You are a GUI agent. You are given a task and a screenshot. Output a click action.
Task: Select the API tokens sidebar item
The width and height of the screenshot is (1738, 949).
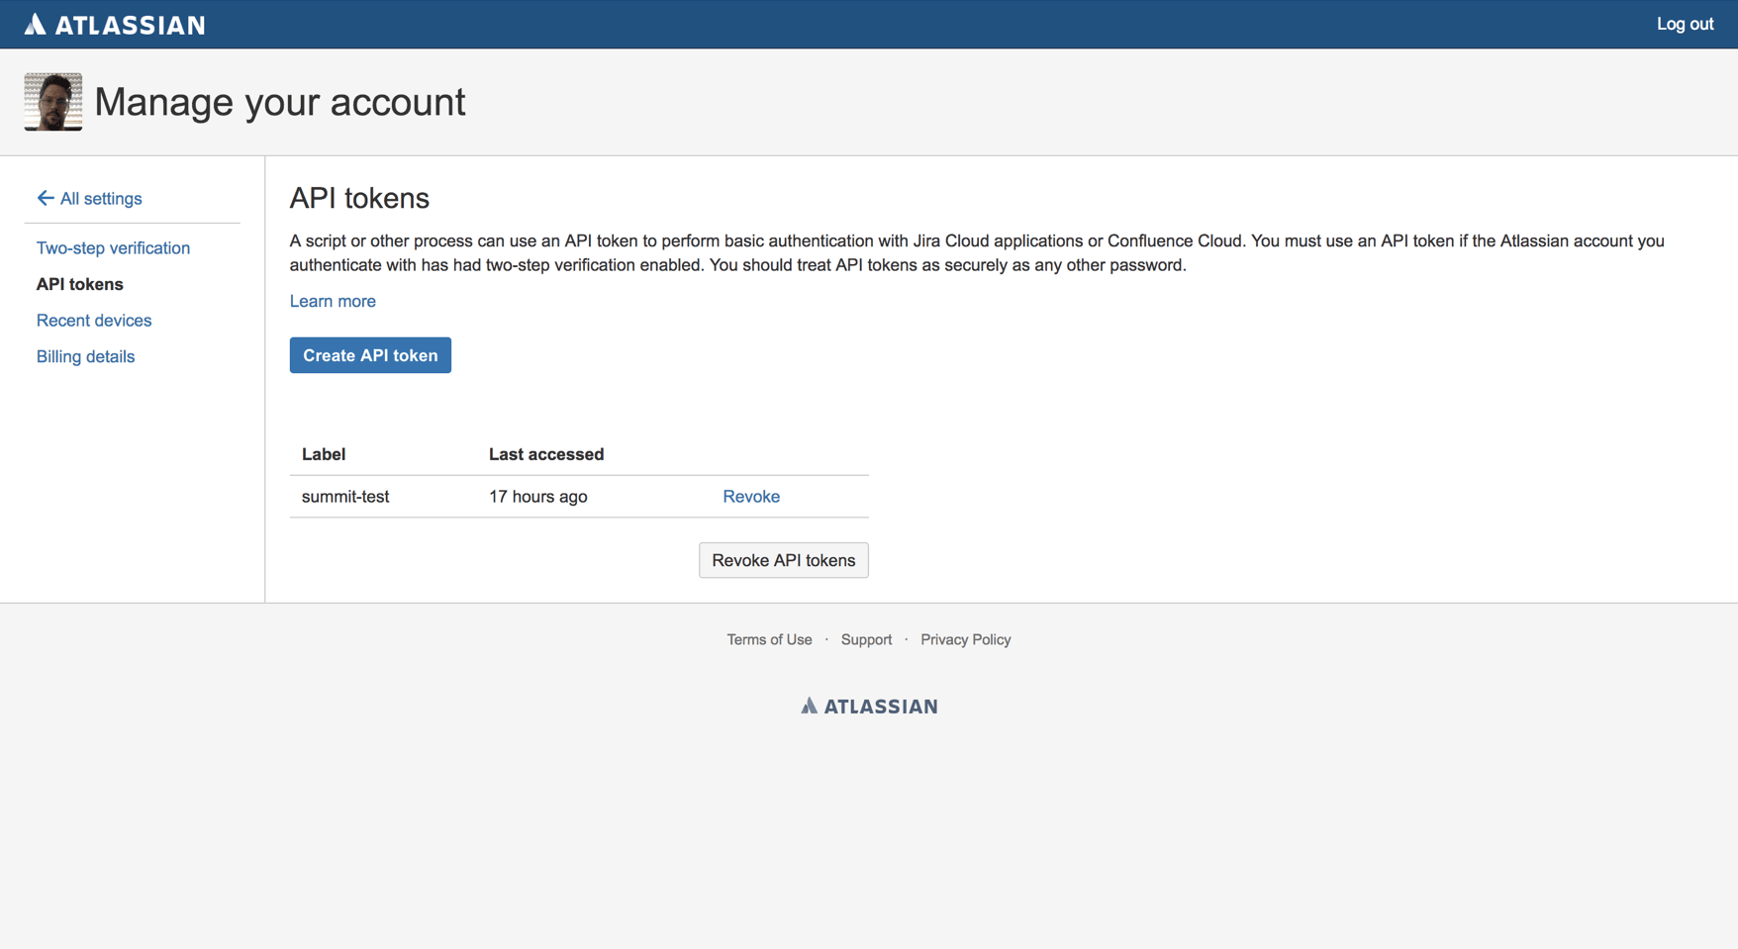point(79,284)
